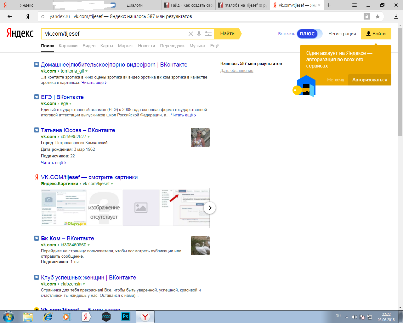Open the browser hamburger menu
403x323 pixels.
[x=355, y=5]
